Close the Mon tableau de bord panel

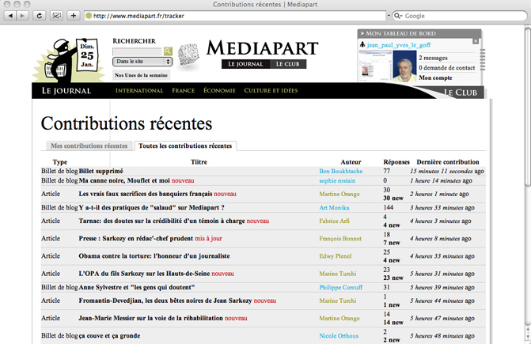click(x=476, y=41)
